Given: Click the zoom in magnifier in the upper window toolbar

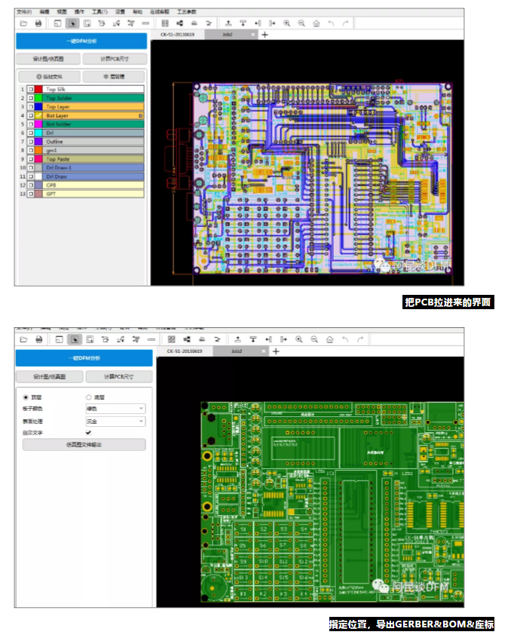Looking at the screenshot, I should click(x=287, y=23).
